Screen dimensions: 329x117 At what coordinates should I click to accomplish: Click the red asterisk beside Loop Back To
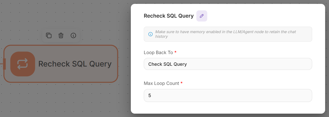(175, 52)
